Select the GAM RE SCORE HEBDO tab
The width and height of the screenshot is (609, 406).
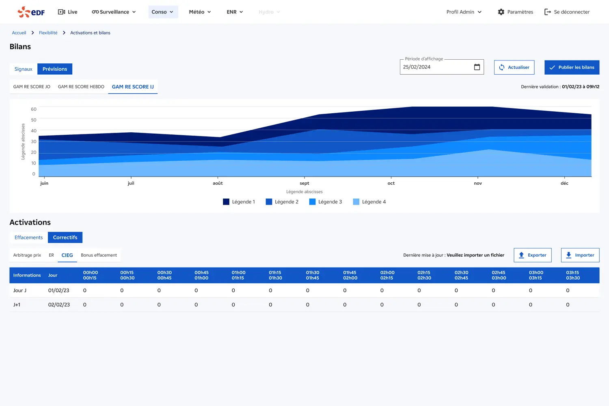click(81, 87)
